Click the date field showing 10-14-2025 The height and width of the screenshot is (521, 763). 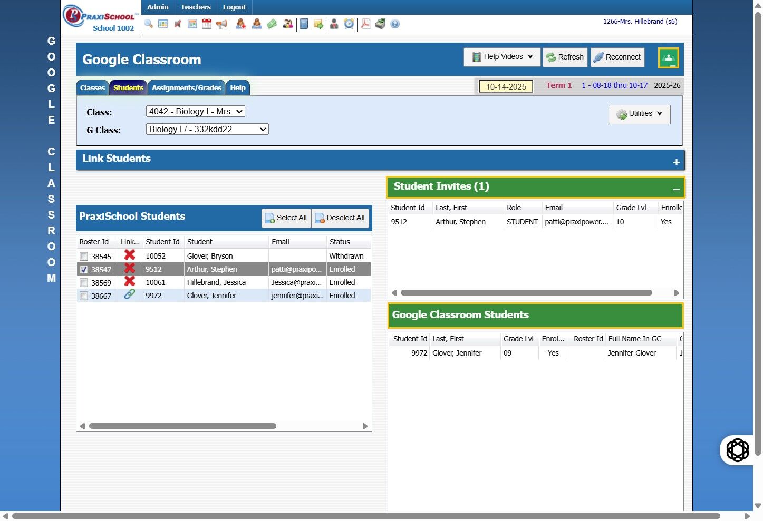pos(506,86)
